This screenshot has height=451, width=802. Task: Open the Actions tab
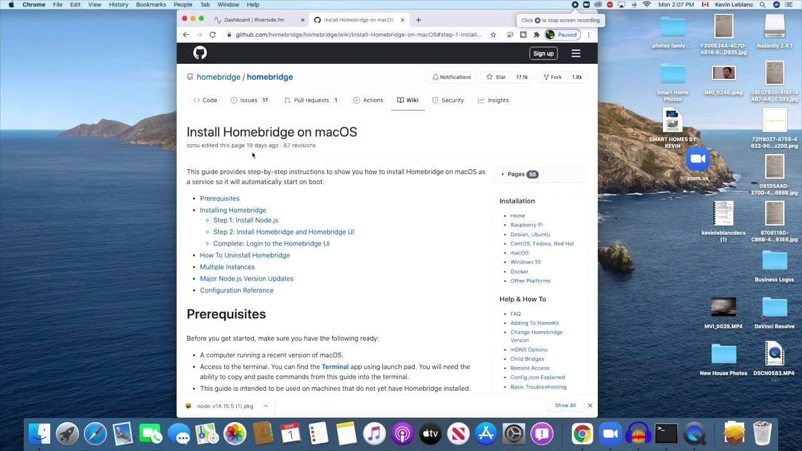pos(368,100)
